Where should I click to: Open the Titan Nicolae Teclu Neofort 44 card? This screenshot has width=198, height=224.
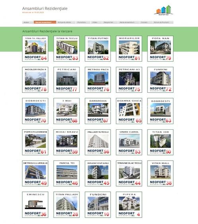click(x=129, y=173)
